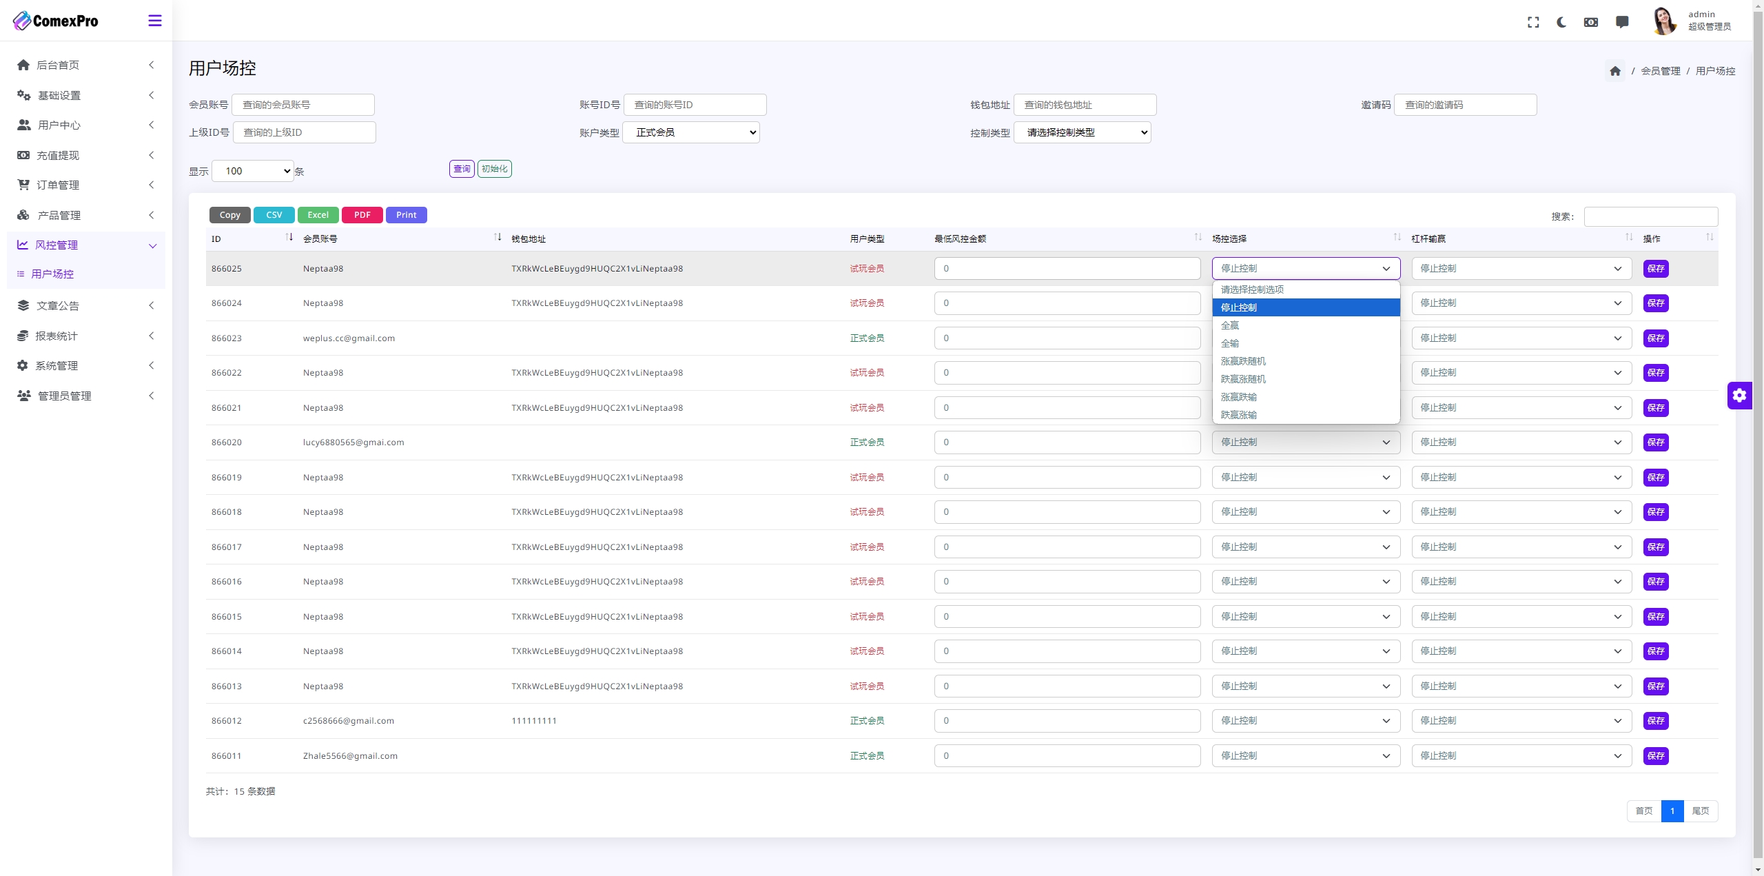Click the PDF export button

[362, 214]
